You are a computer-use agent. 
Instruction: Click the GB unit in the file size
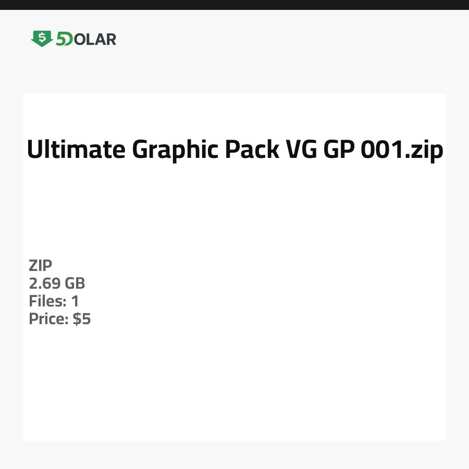tap(75, 283)
